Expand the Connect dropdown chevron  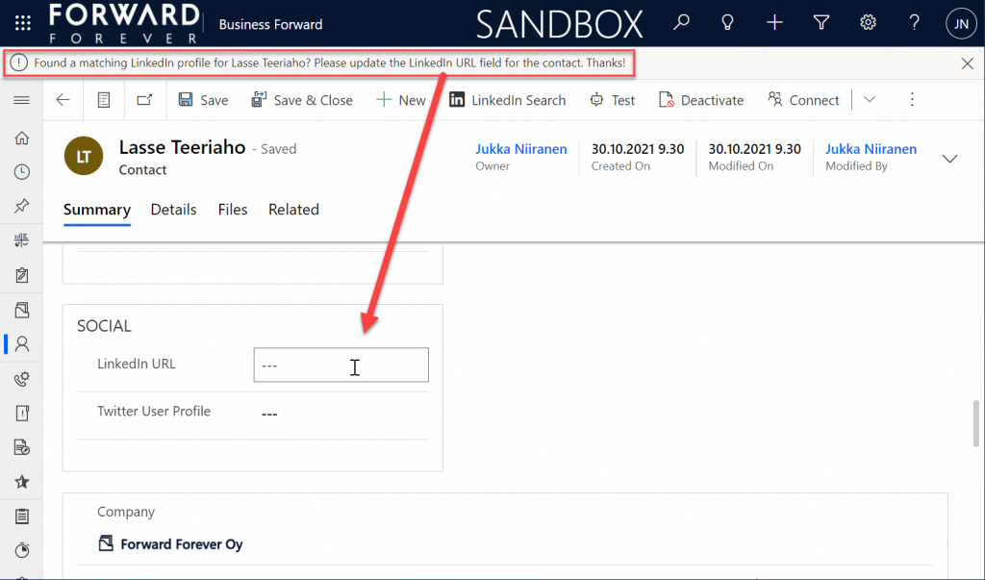click(870, 100)
